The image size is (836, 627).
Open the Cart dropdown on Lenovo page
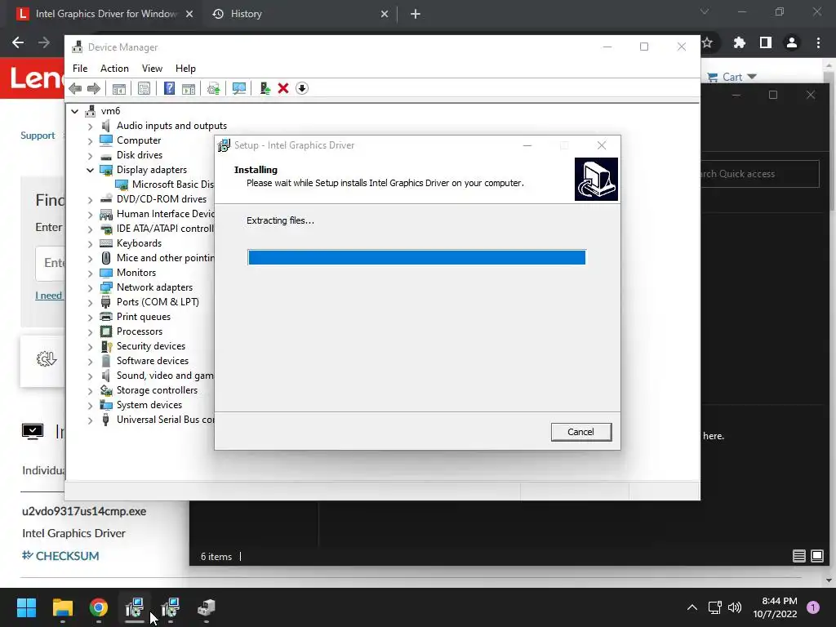pyautogui.click(x=732, y=77)
